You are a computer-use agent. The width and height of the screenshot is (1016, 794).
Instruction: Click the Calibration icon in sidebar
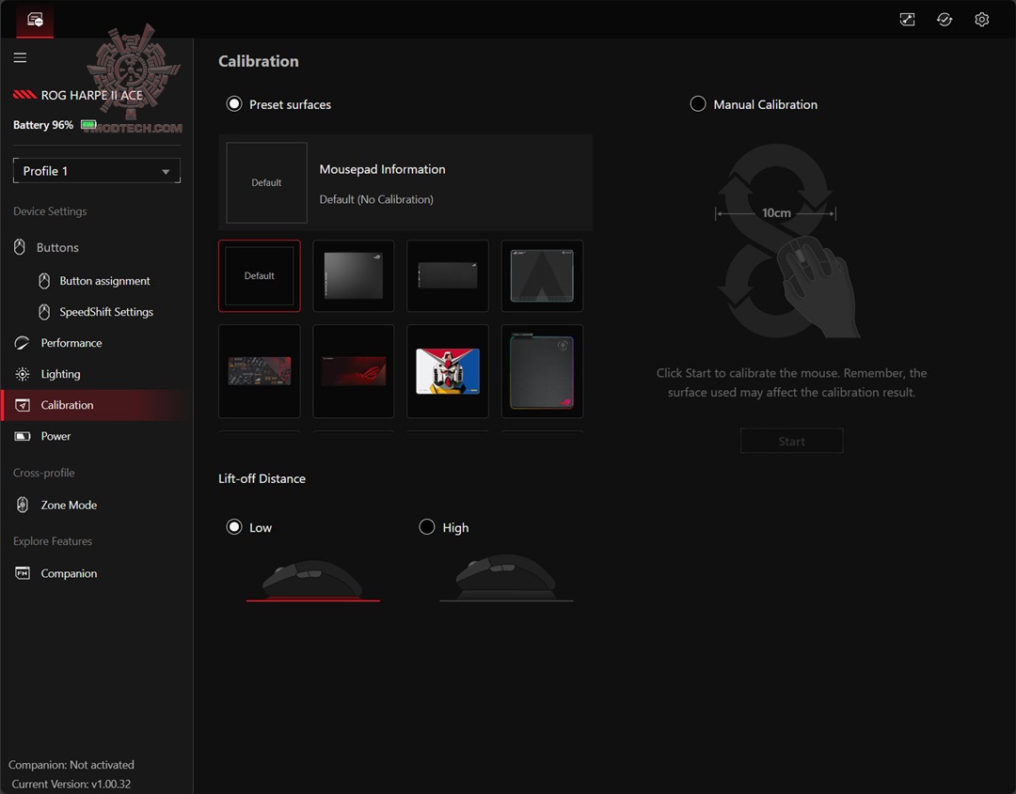click(x=22, y=405)
